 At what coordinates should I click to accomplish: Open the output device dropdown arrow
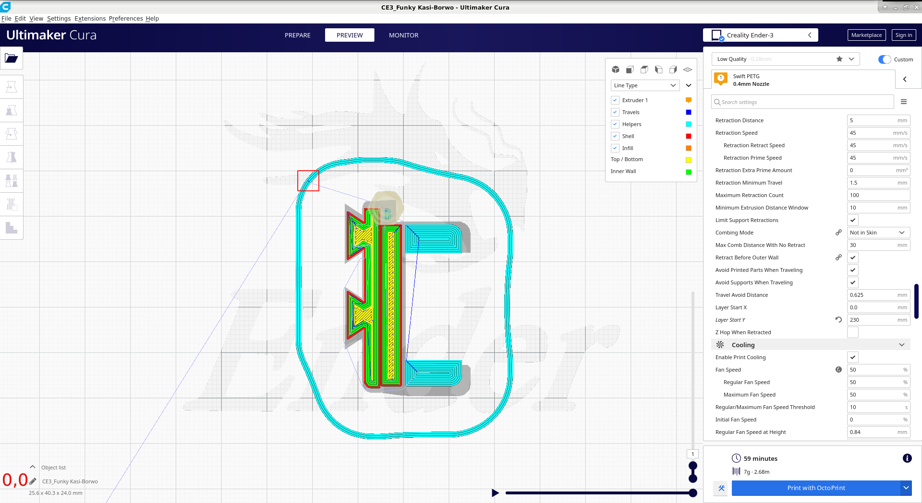coord(906,488)
